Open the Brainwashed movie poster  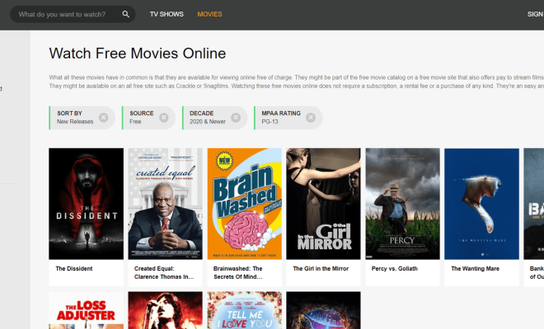click(x=245, y=204)
